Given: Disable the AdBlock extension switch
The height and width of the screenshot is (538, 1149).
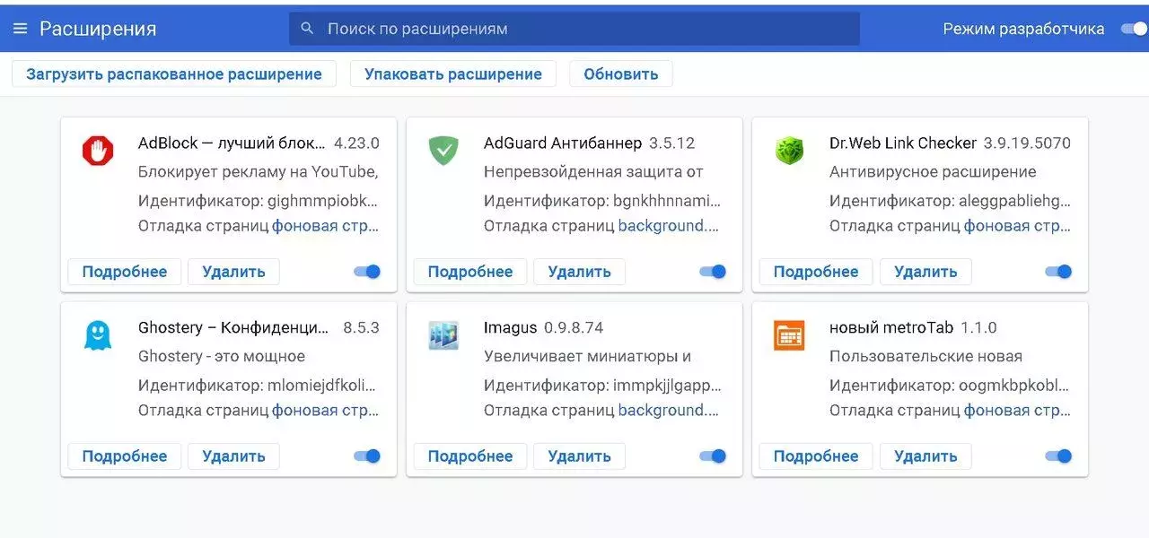Looking at the screenshot, I should (x=367, y=272).
